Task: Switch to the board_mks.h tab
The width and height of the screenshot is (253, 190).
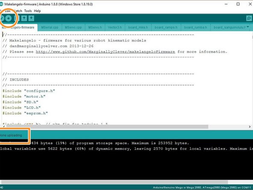Action: point(138,27)
